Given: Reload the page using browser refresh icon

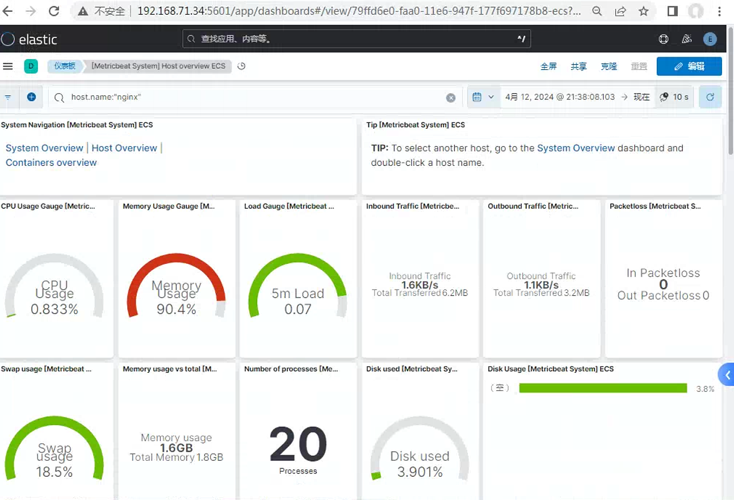Looking at the screenshot, I should tap(54, 11).
